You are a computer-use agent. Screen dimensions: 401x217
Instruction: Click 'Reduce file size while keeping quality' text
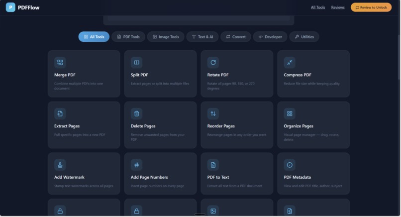(311, 84)
